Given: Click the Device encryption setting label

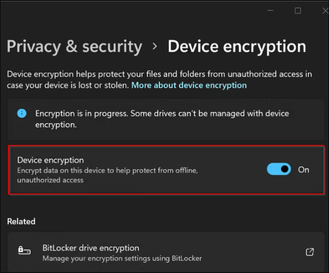Looking at the screenshot, I should 50,160.
